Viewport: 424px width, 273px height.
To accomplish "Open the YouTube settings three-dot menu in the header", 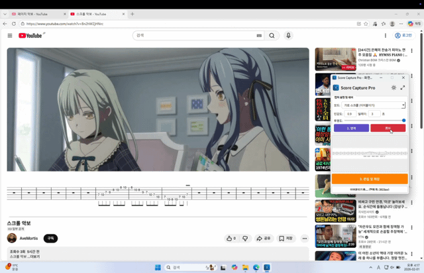I will (x=386, y=36).
